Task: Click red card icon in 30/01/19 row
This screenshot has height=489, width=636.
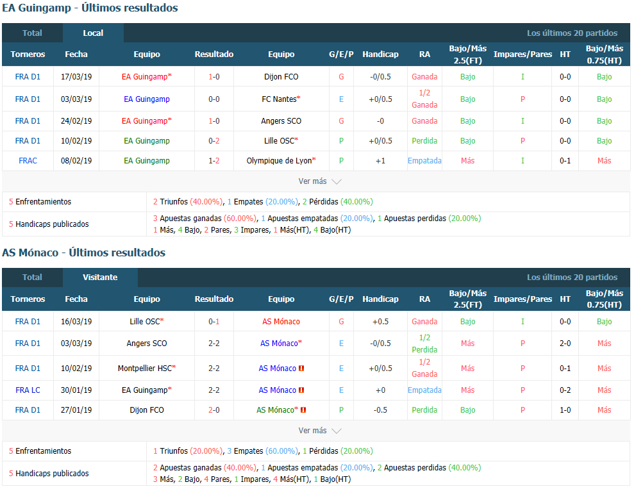Action: (x=301, y=390)
